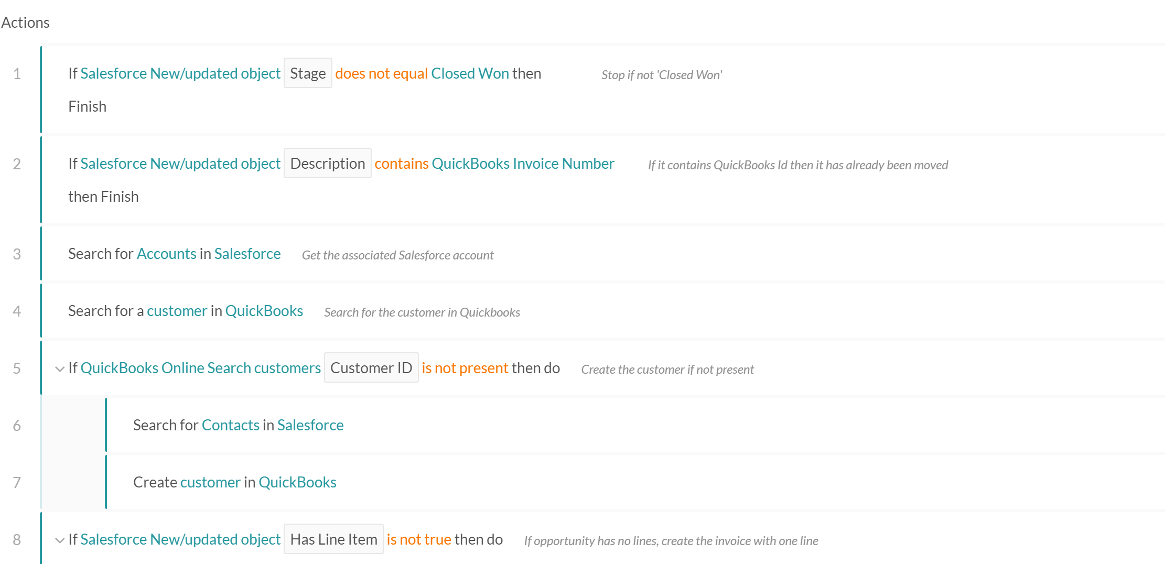This screenshot has width=1165, height=564.
Task: Select comment 'Search for the customer in Quickbooks'
Action: (422, 312)
